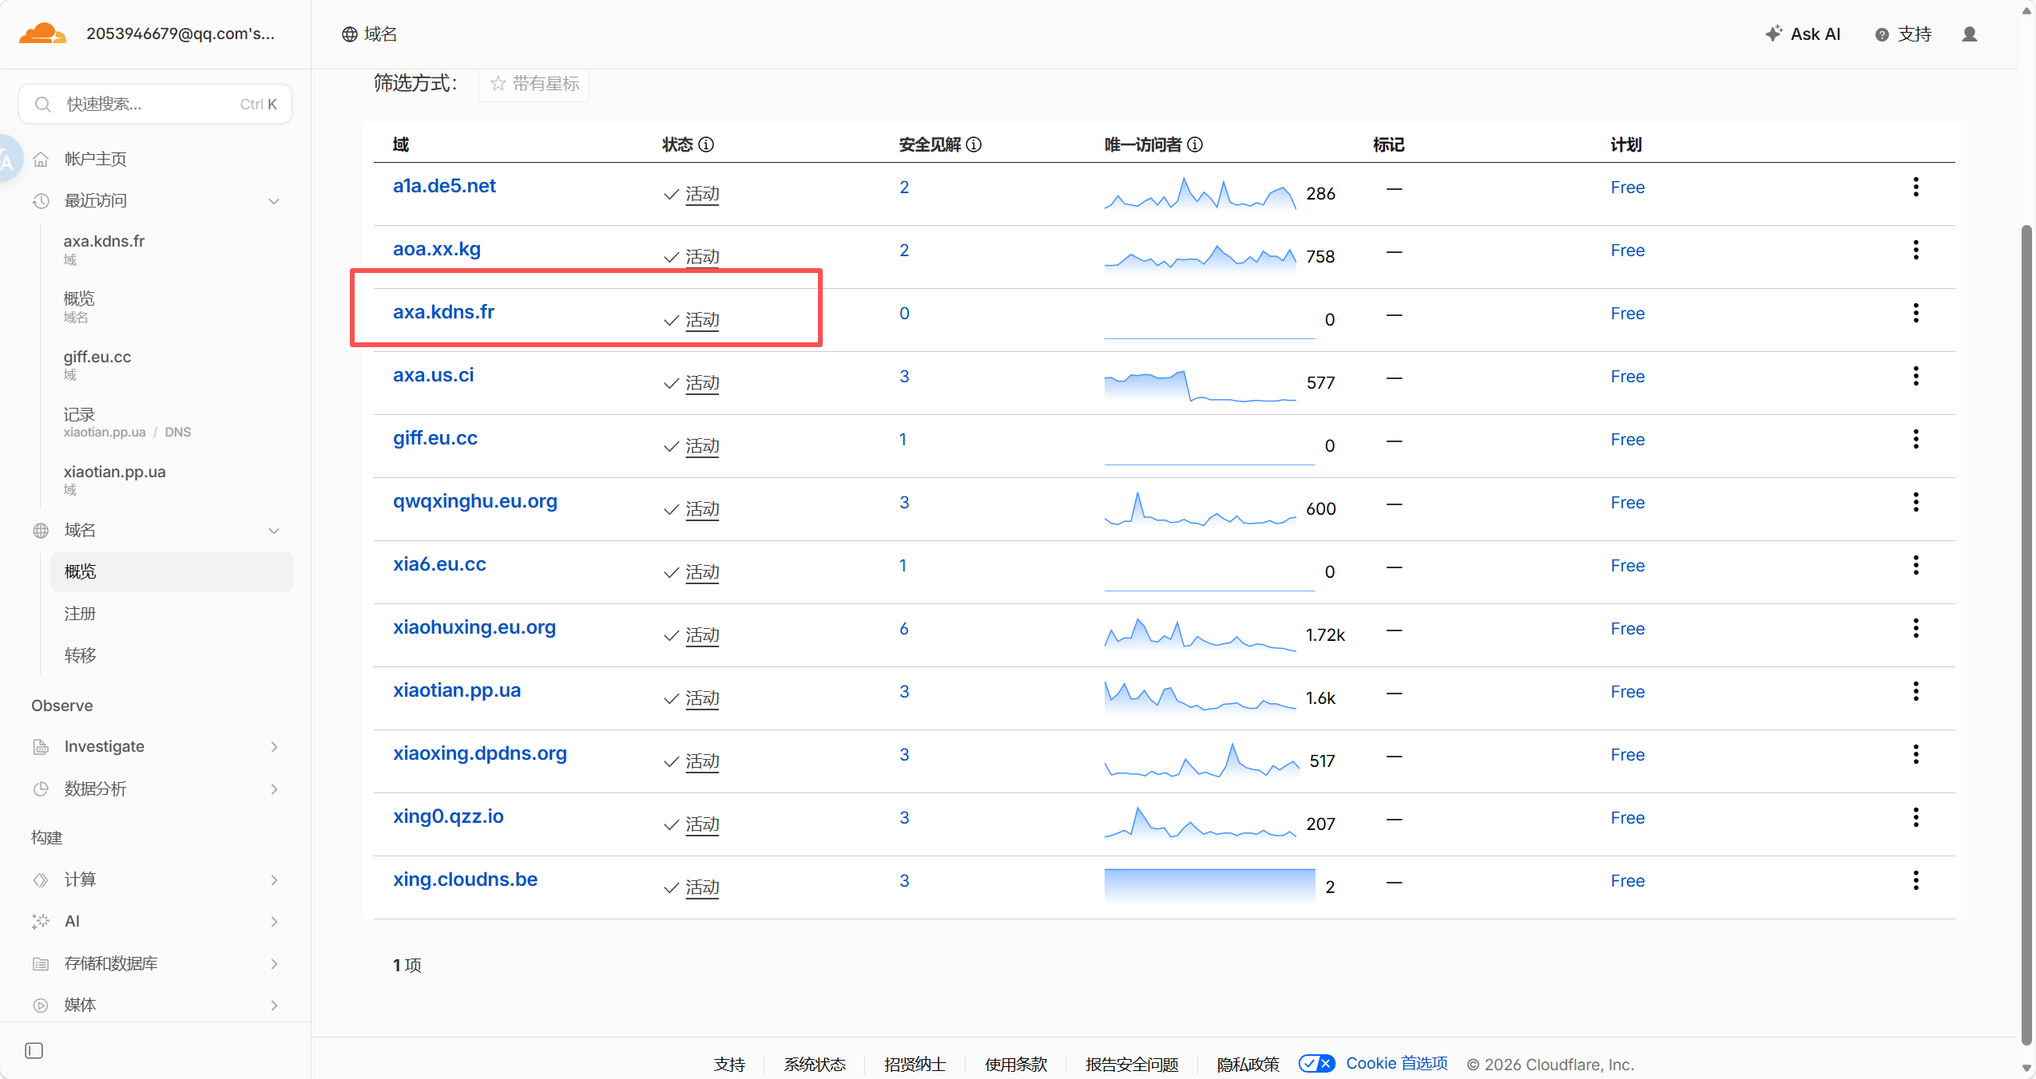This screenshot has height=1079, width=2036.
Task: Collapse the 最近访问 sidebar section
Action: (x=274, y=201)
